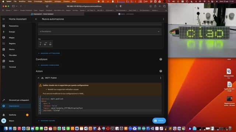Open Storico in the sidebar
236x132 pixels.
coord(12,49)
